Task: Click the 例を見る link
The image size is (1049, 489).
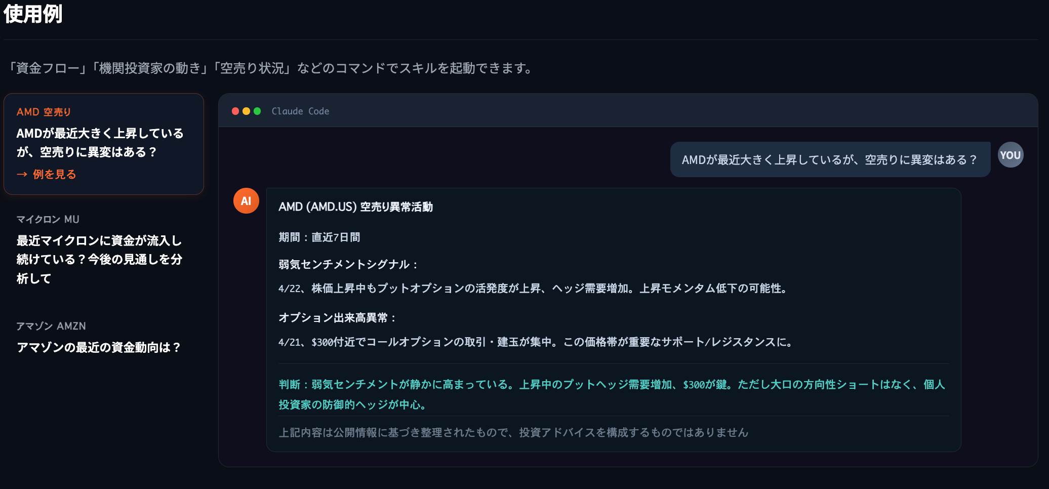Action: 47,174
